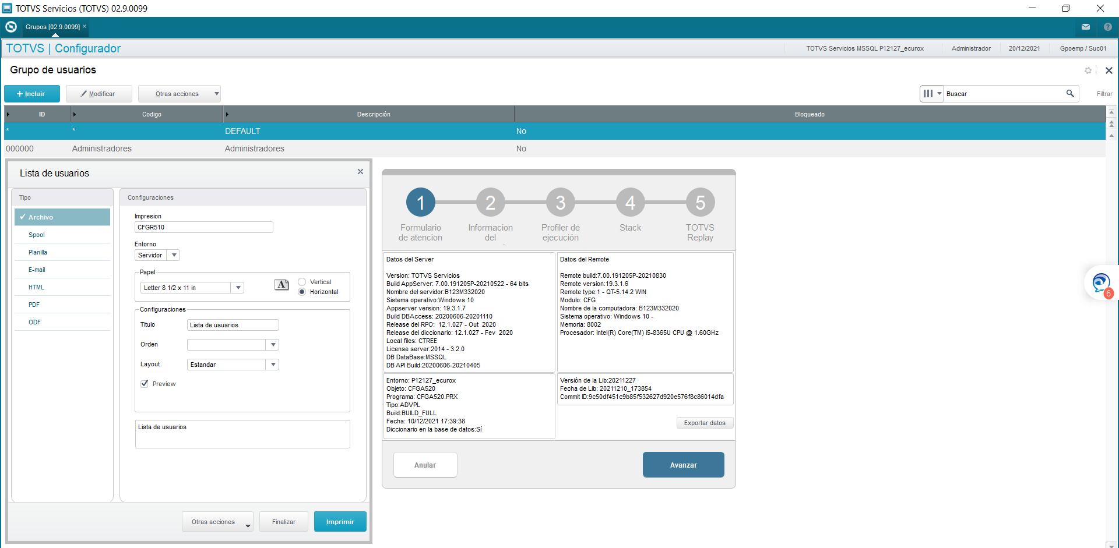Click TOTVS Servicios MSSQL P12127_ecurox label
This screenshot has width=1119, height=548.
click(x=865, y=48)
